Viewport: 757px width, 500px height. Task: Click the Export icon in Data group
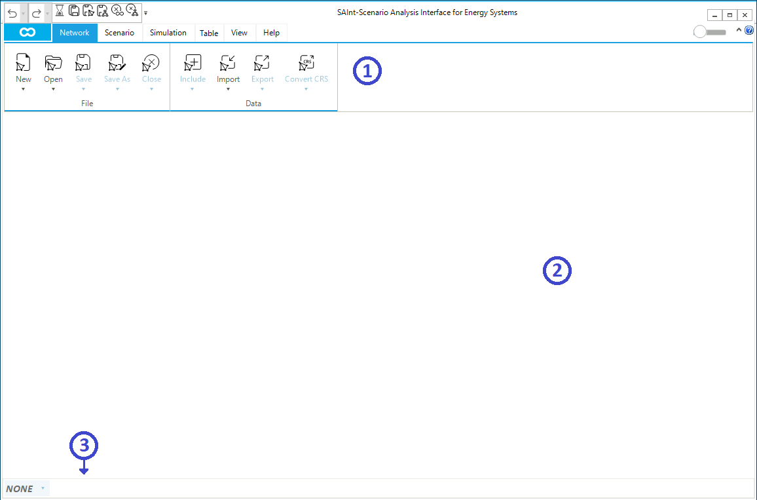[x=262, y=63]
